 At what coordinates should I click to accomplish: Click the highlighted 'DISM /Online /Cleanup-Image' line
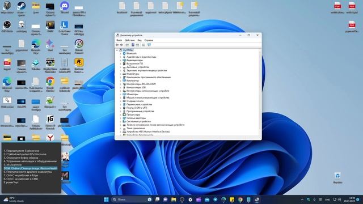pyautogui.click(x=31, y=168)
